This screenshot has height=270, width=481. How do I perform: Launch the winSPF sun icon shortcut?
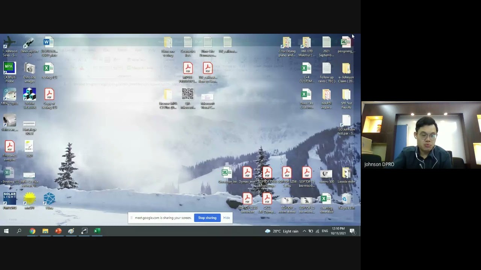click(x=29, y=201)
